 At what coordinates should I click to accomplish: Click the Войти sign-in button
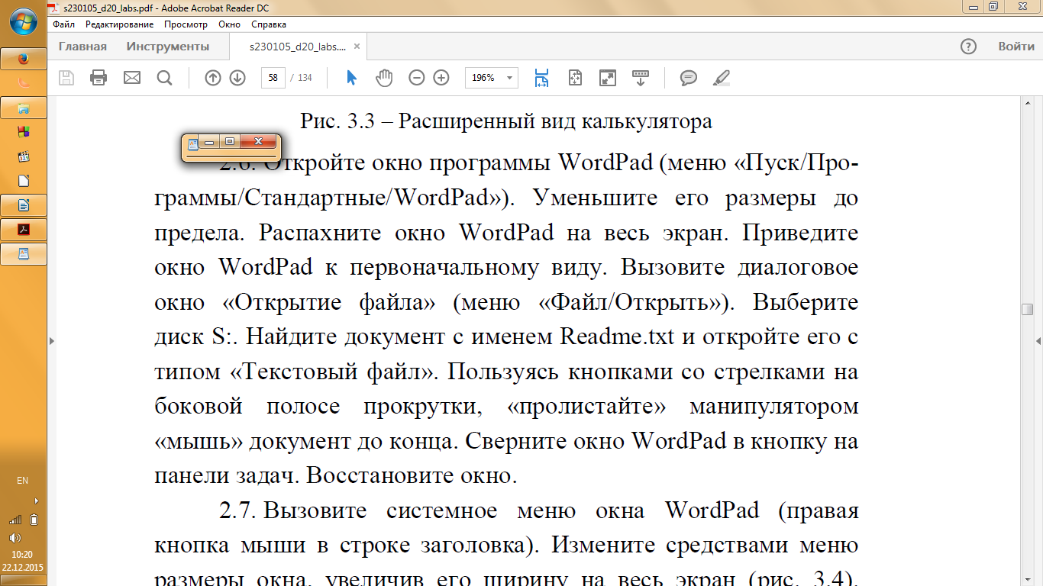(x=1016, y=47)
